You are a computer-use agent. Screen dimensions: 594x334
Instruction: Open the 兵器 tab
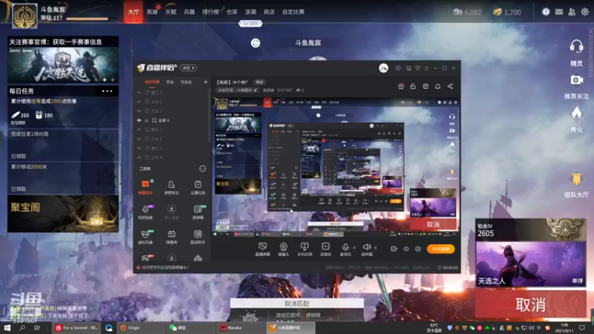click(189, 12)
